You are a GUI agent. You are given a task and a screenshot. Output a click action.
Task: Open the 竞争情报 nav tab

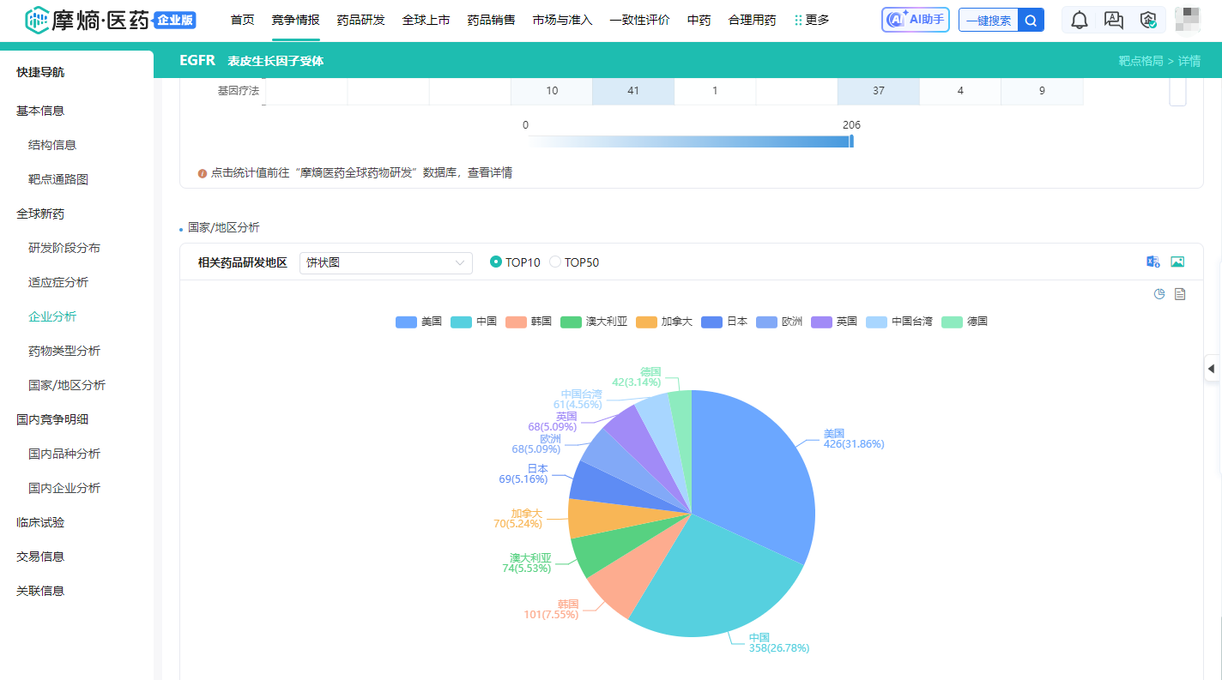(x=296, y=20)
